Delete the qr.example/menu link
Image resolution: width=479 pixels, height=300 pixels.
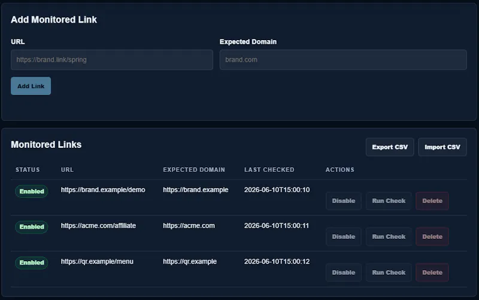pos(432,272)
